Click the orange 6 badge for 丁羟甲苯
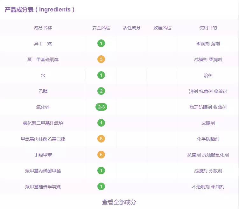This screenshot has height=209, width=239. click(x=101, y=155)
